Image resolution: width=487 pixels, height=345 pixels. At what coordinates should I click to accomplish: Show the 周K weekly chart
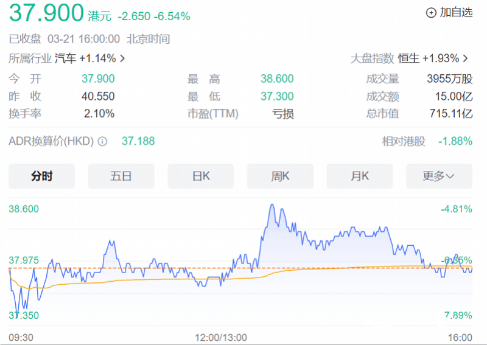[280, 176]
